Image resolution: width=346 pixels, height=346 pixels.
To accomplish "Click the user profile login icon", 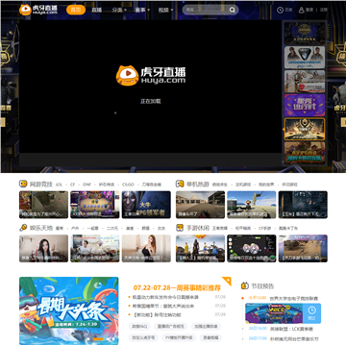I will click(302, 10).
